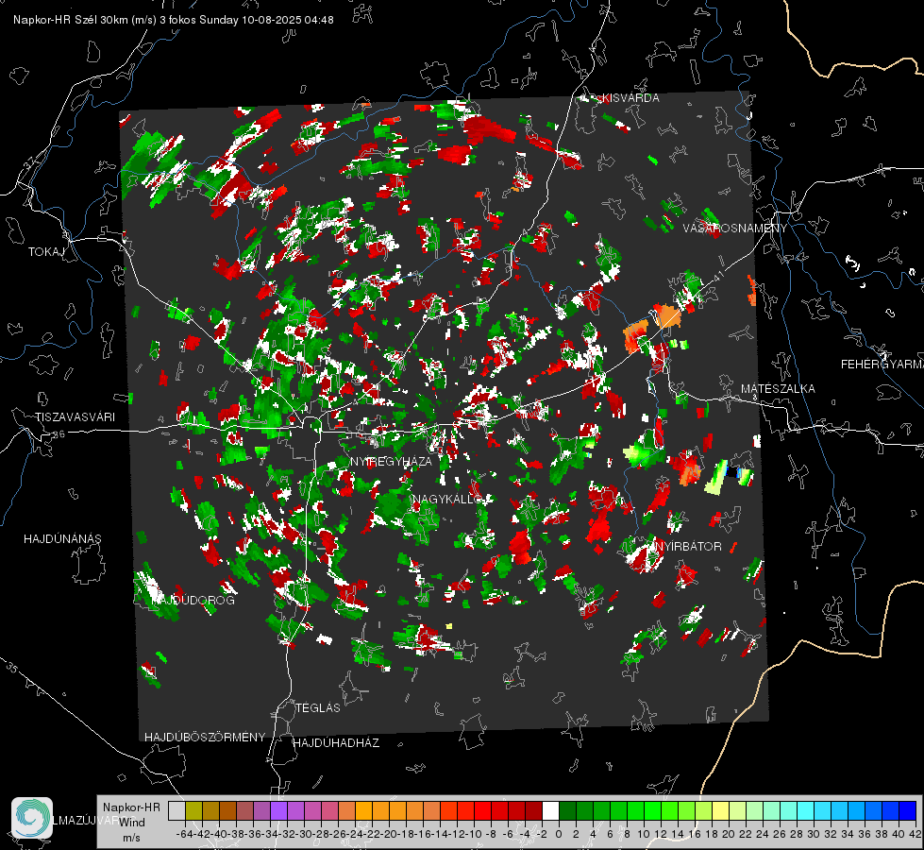924x850 pixels.
Task: Pick the violet legend swatch at -34 to -32
Action: (278, 810)
